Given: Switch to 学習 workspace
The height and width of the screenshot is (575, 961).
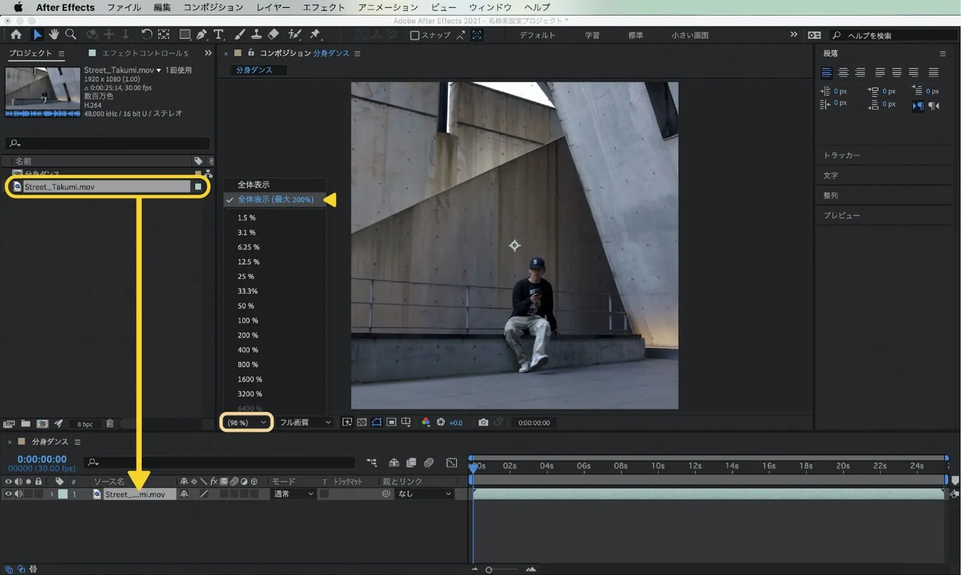Looking at the screenshot, I should coord(592,35).
